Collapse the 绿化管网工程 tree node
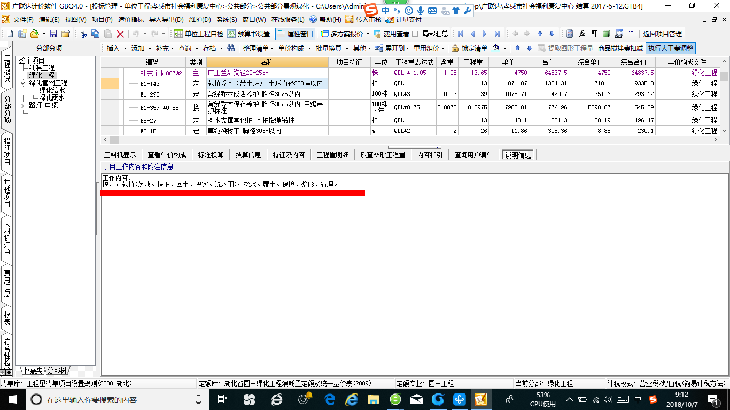 23,83
